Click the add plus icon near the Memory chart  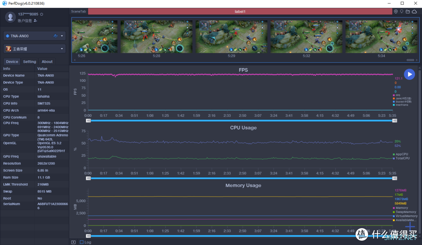[410, 226]
